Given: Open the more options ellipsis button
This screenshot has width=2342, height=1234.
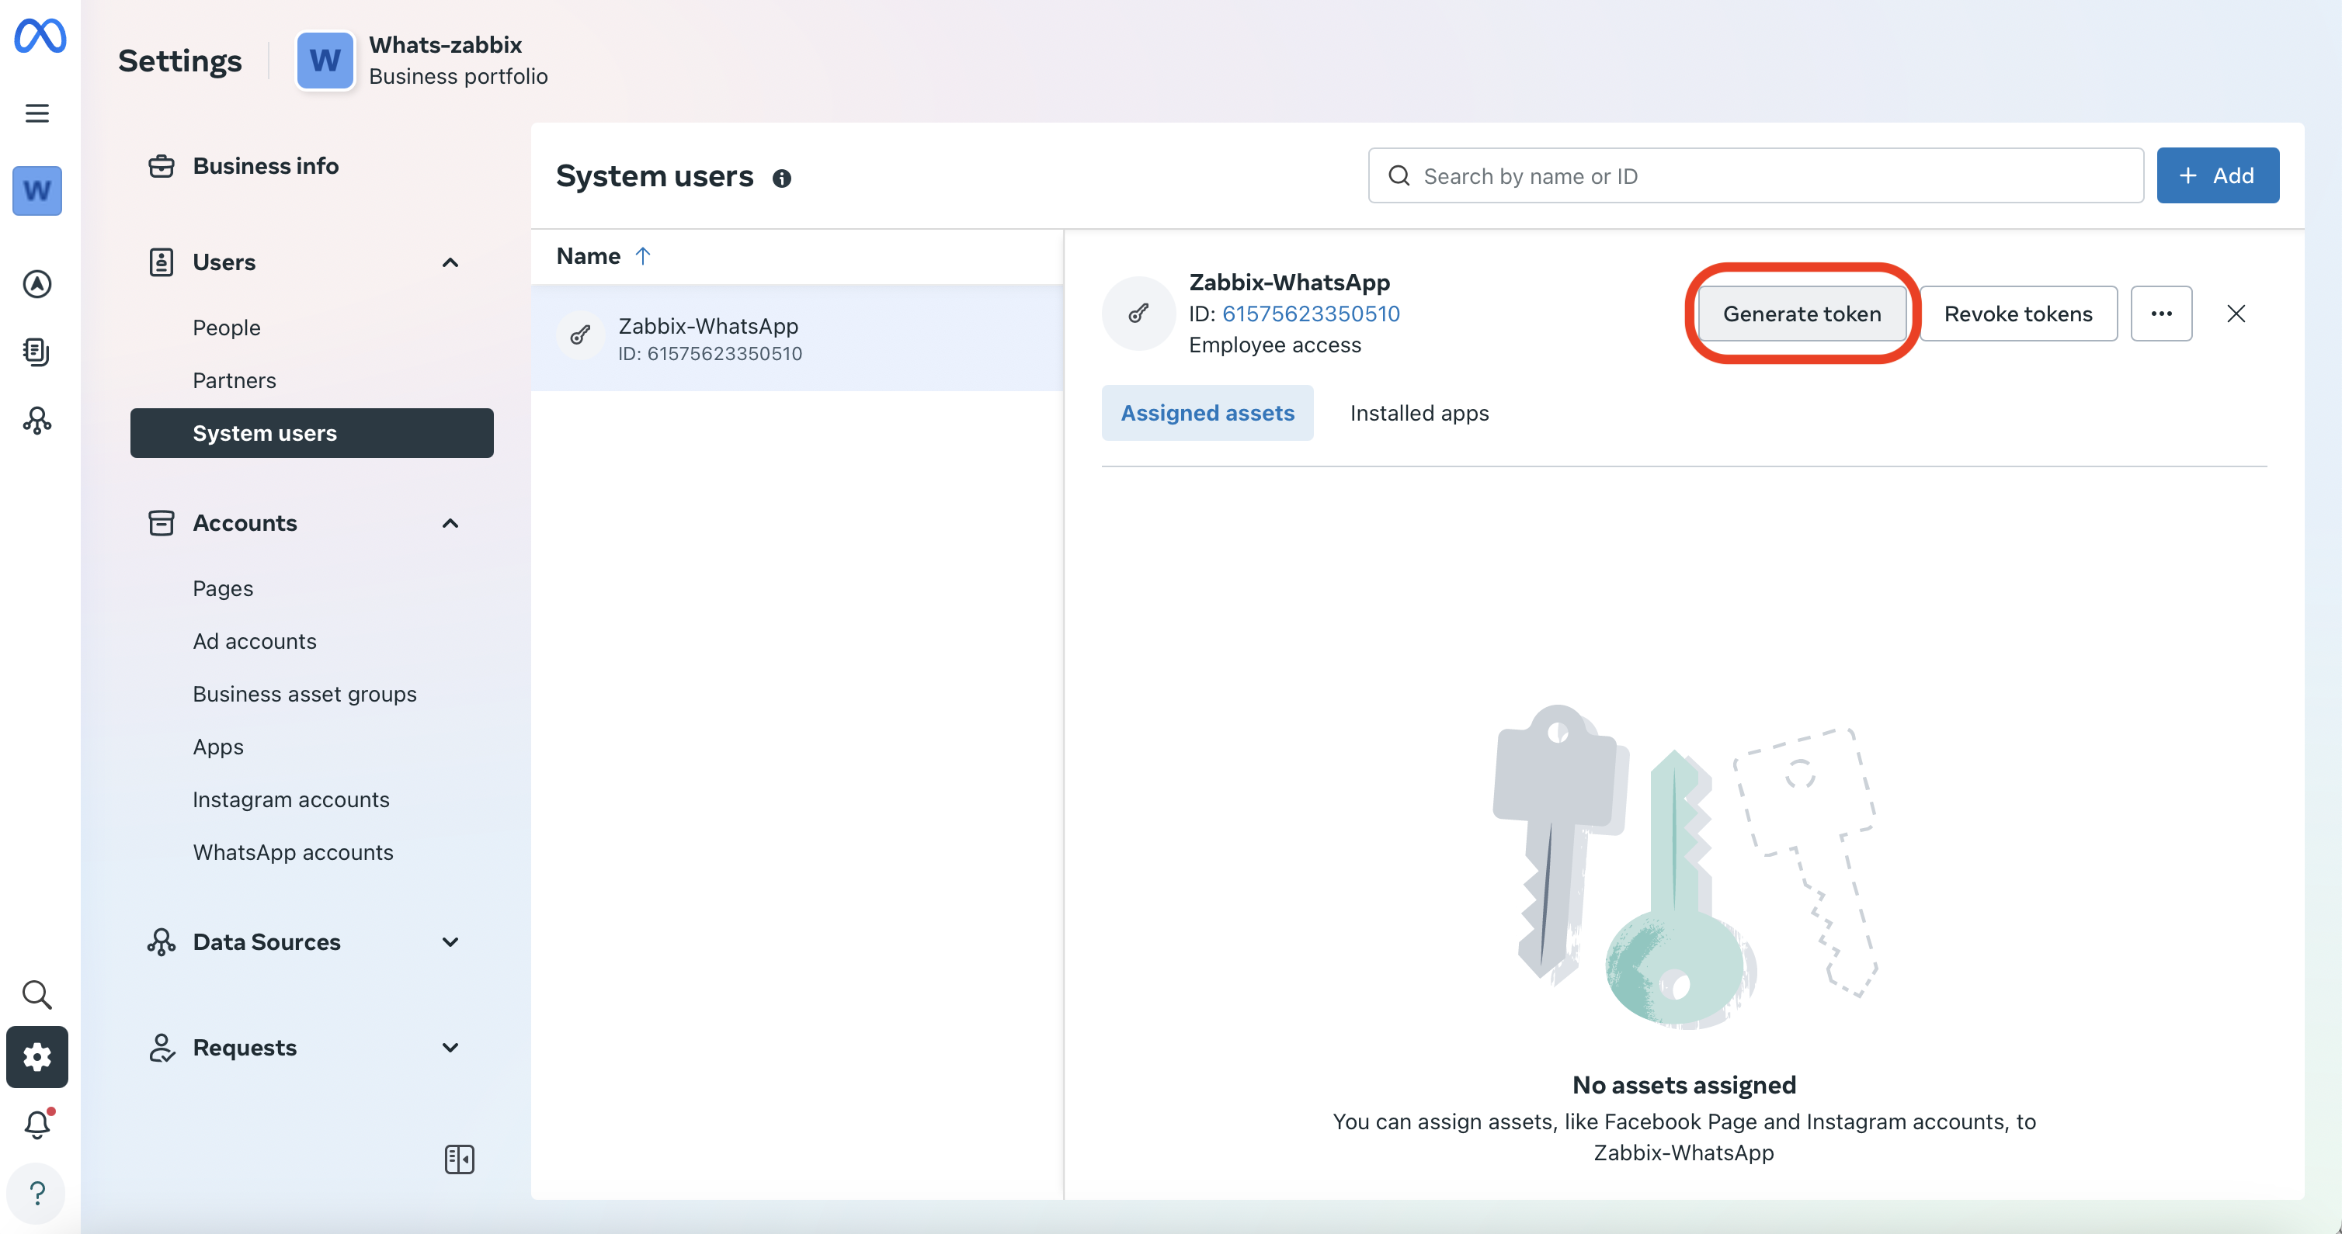Looking at the screenshot, I should pos(2161,314).
